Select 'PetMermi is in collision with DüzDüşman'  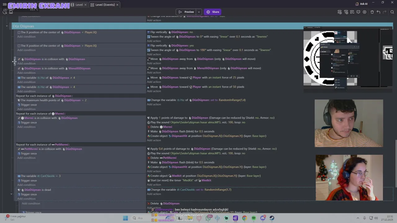(x=50, y=149)
